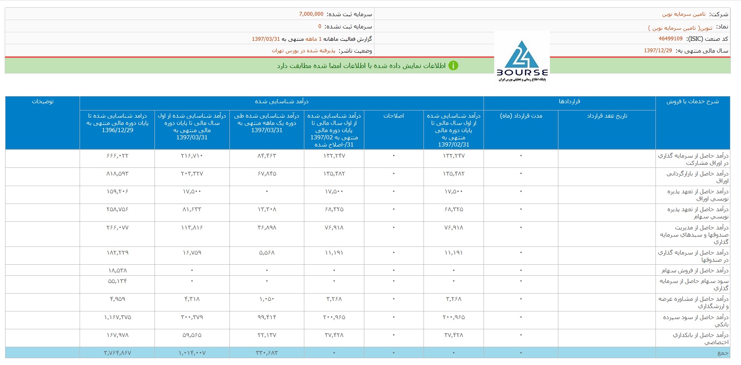Image resolution: width=741 pixels, height=365 pixels.
Task: Select cell value '۹۹,۴۱۴'
Action: point(267,317)
